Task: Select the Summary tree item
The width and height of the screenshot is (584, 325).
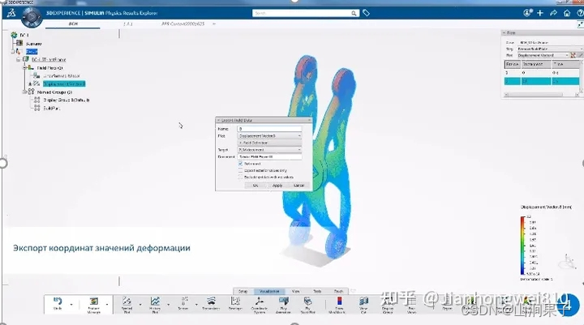Action: [33, 44]
